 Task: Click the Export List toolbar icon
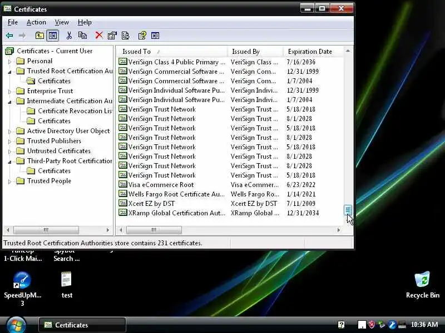click(x=126, y=36)
